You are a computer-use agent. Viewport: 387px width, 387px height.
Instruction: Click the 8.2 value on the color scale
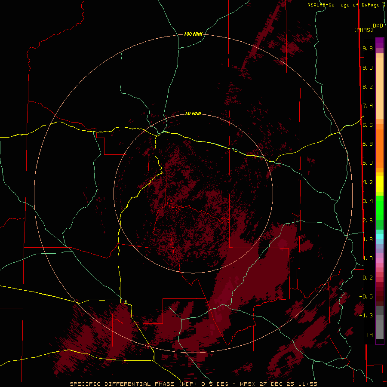pos(368,86)
